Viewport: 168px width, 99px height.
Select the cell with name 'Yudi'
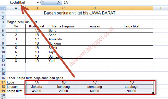coord(63,61)
